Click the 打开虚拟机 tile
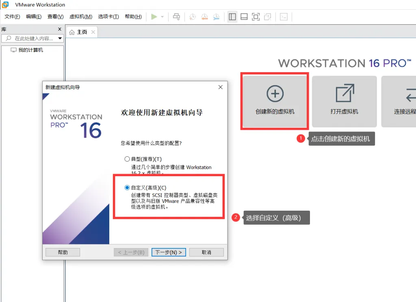The height and width of the screenshot is (302, 416). click(x=344, y=101)
